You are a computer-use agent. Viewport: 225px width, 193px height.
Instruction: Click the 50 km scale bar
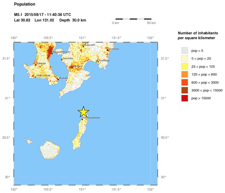133,19
